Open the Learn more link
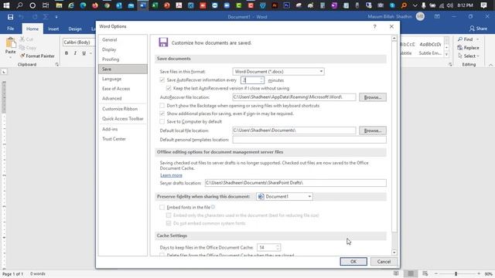This screenshot has height=278, width=495. [171, 175]
